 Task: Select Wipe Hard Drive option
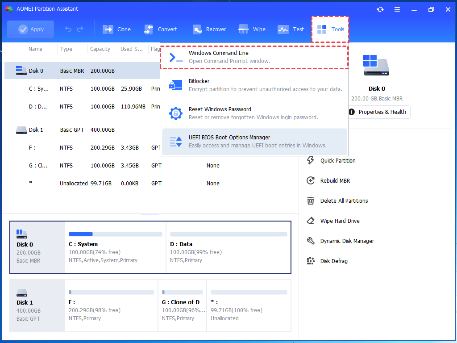[340, 221]
